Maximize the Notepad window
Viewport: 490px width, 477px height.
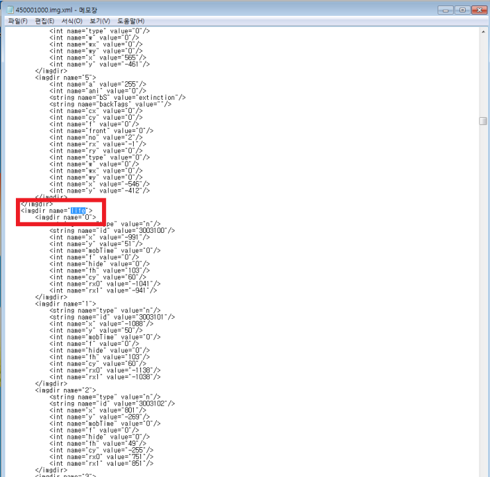coord(462,11)
